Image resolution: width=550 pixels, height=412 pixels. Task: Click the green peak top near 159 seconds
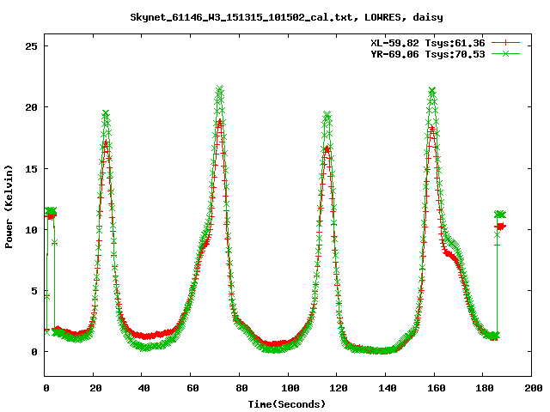[432, 90]
